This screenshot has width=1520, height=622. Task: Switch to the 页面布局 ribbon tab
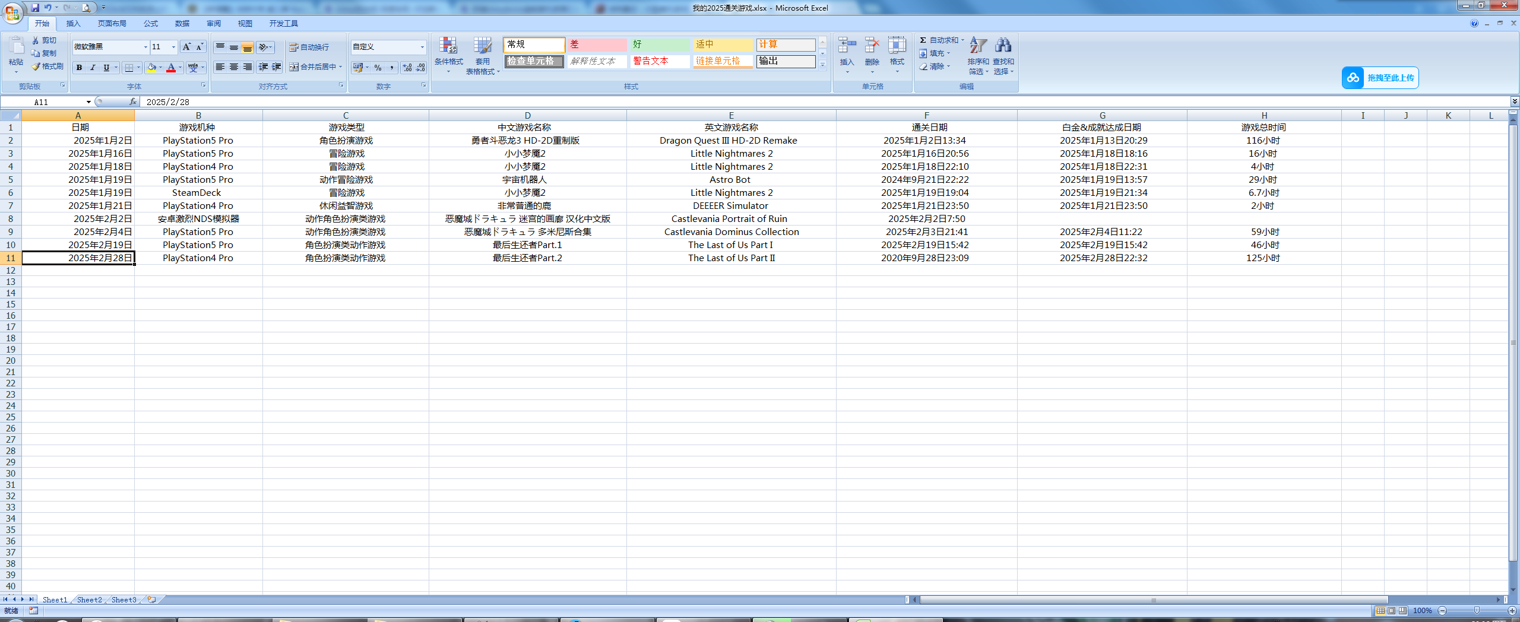coord(112,24)
